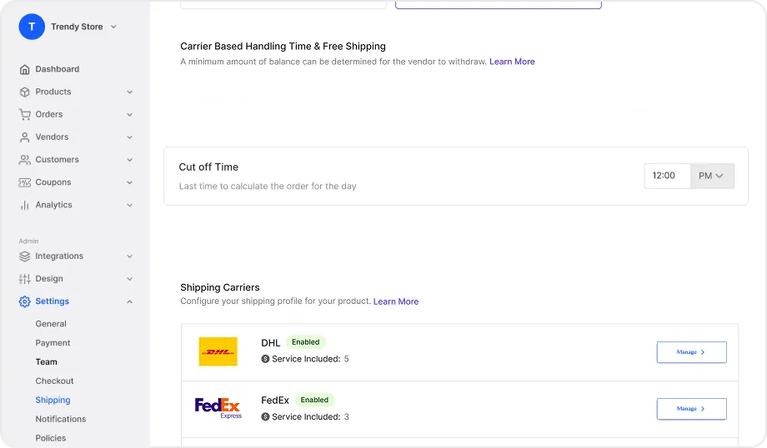Expand the Trendy Store account switcher
Image resolution: width=767 pixels, height=448 pixels.
point(113,27)
